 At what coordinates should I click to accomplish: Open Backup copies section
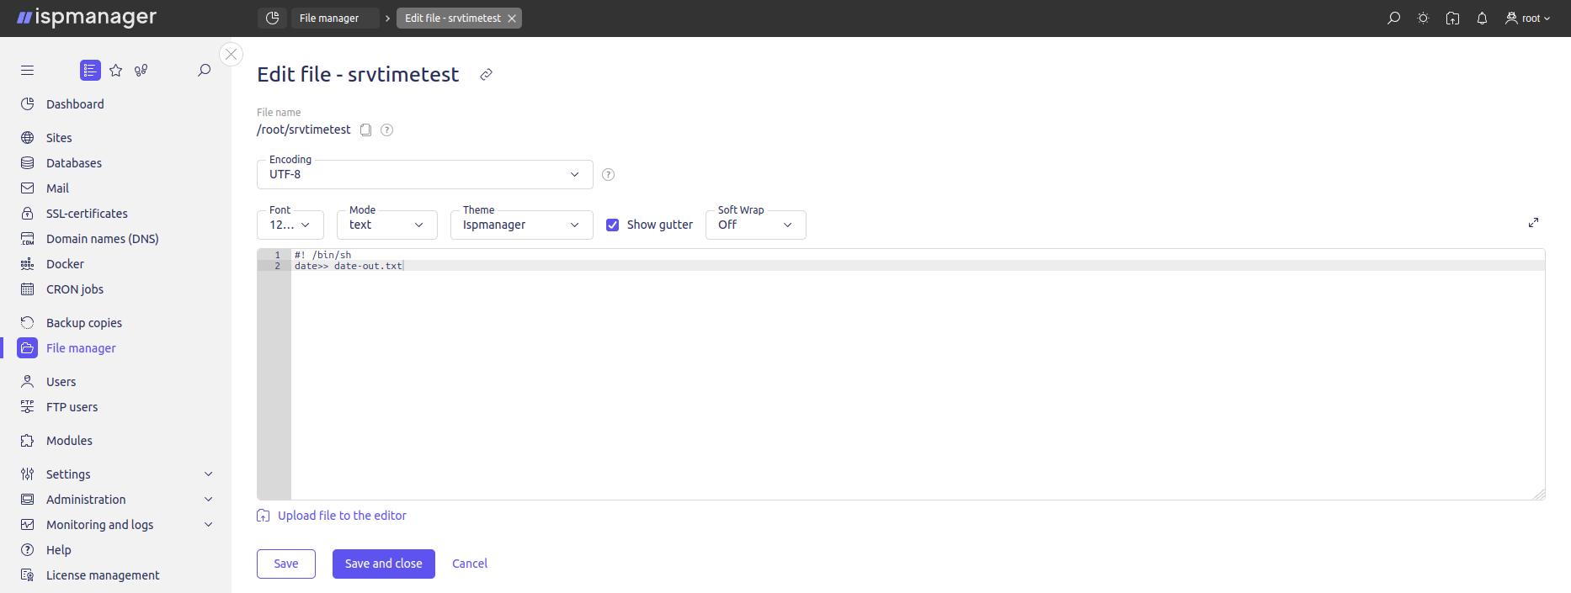click(84, 323)
